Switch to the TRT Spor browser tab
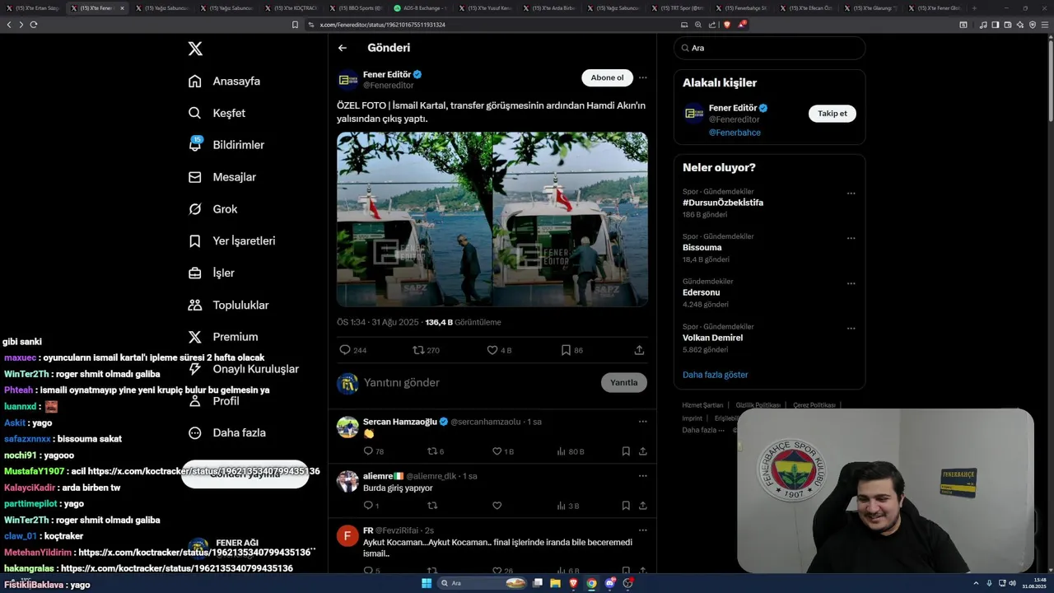Image resolution: width=1054 pixels, height=593 pixels. pyautogui.click(x=680, y=8)
